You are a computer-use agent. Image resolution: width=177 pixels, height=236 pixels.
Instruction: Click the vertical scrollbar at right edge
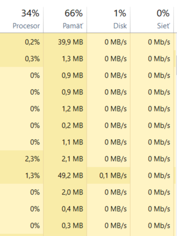click(176, 134)
